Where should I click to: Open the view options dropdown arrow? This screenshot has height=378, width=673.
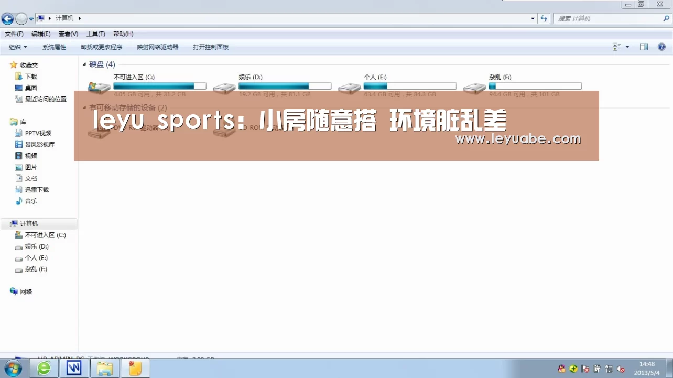(627, 47)
